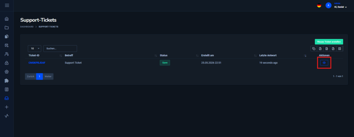Open the hamburger menu in the sidebar

pos(7,5)
